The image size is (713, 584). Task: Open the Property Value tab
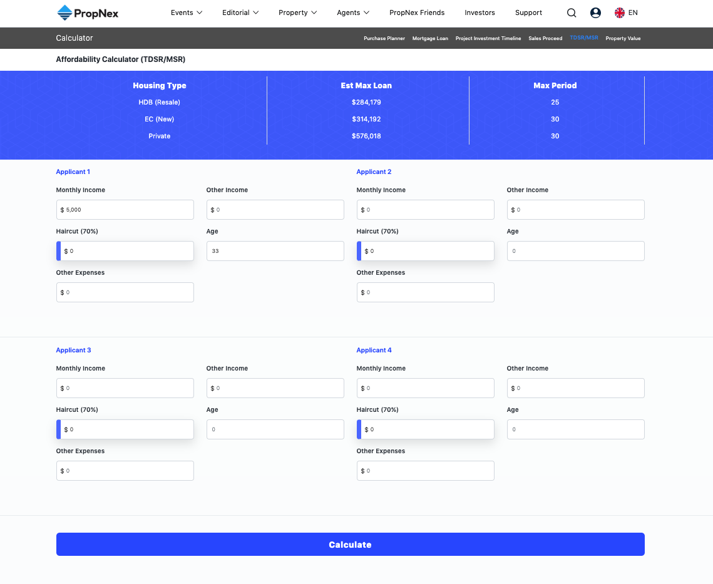click(x=623, y=38)
